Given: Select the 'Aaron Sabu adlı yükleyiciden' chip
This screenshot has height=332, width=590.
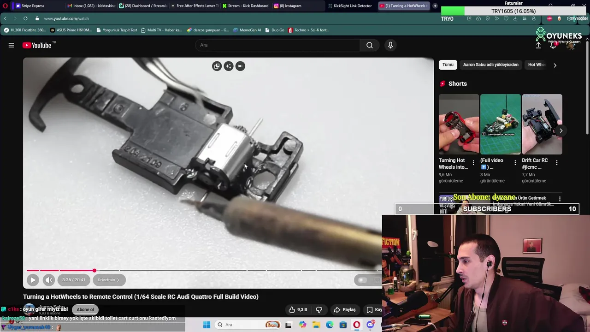Looking at the screenshot, I should 490,65.
